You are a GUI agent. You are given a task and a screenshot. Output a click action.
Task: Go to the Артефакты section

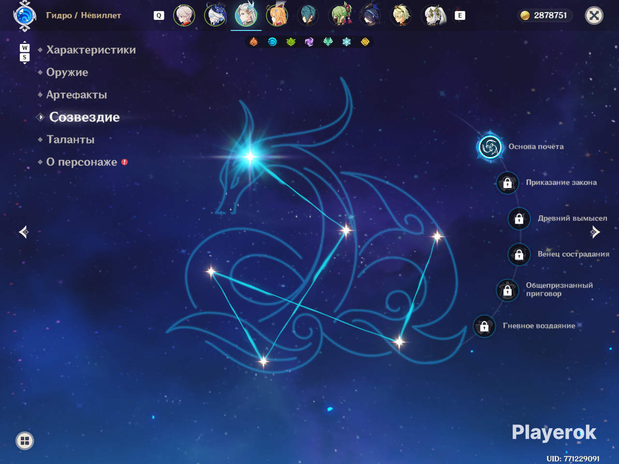click(x=76, y=95)
